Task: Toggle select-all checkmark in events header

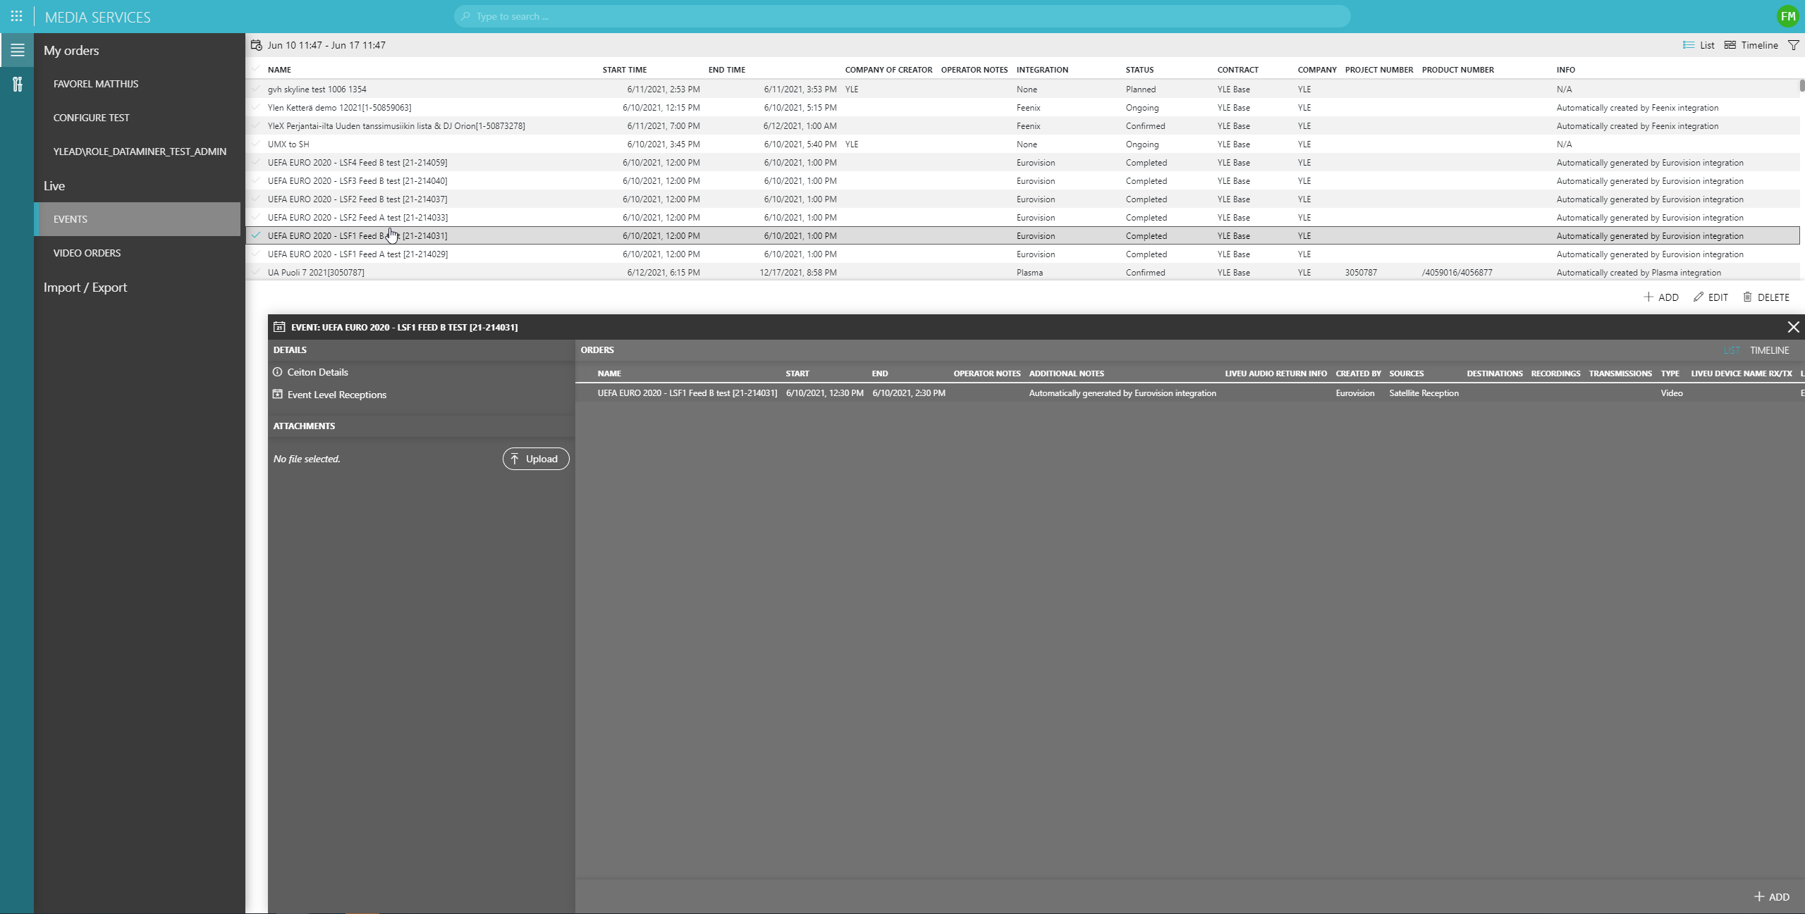Action: [256, 69]
